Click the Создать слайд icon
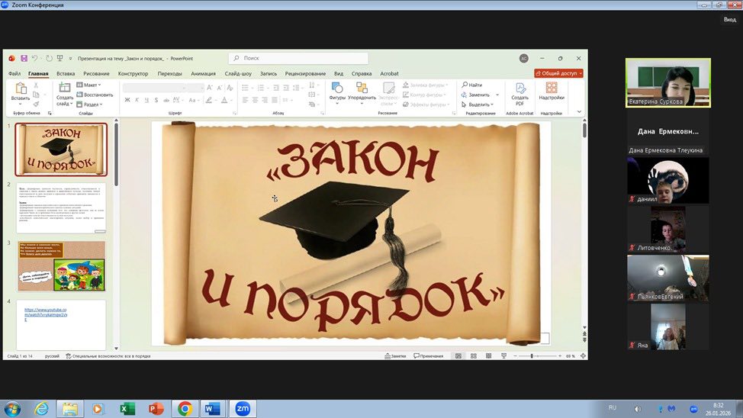 [x=65, y=89]
